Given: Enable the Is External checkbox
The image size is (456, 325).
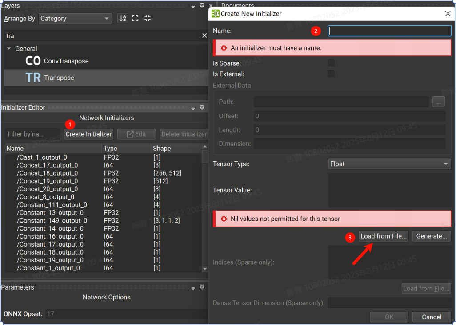Looking at the screenshot, I should pos(331,73).
